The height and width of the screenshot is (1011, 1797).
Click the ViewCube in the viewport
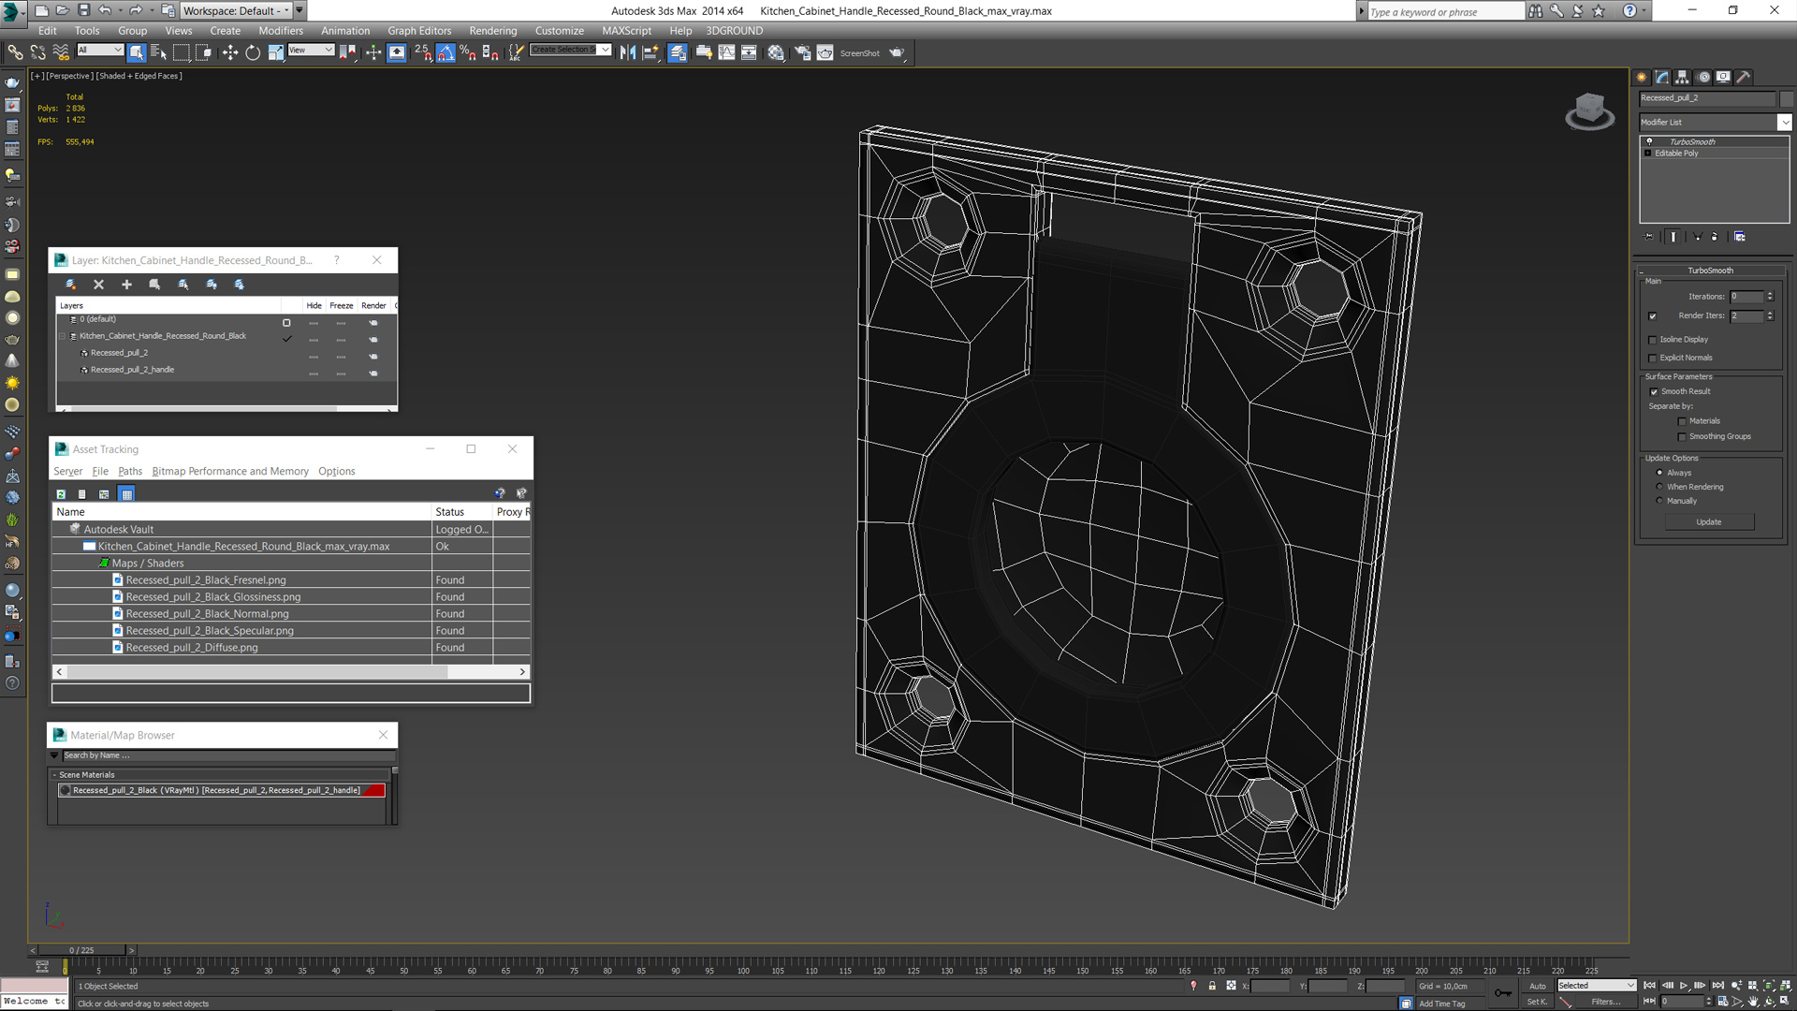pos(1589,111)
